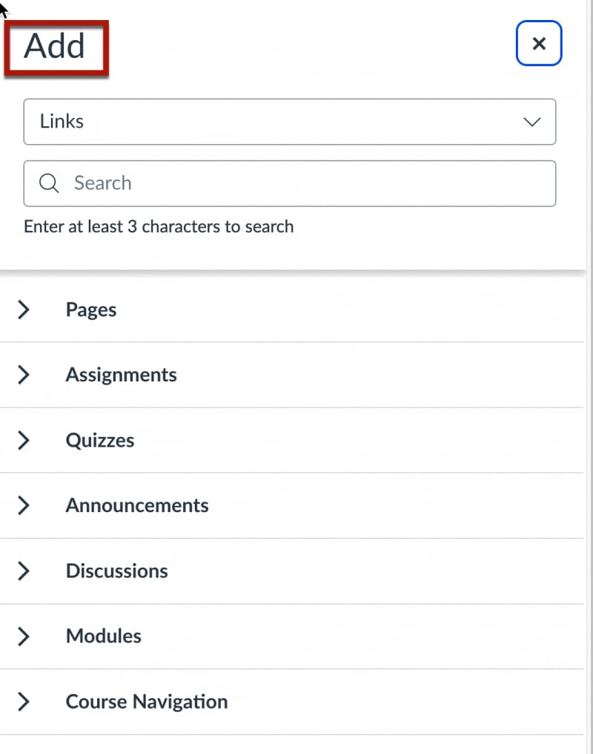Click the arrow icon next to Assignments
Screen dimensions: 593x754
pos(24,376)
